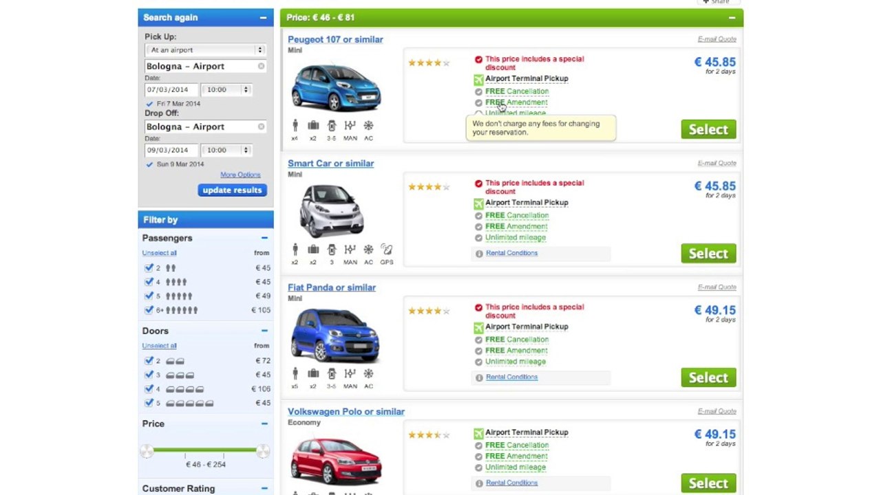
Task: Uncheck the 5 passengers filter
Action: pos(149,296)
